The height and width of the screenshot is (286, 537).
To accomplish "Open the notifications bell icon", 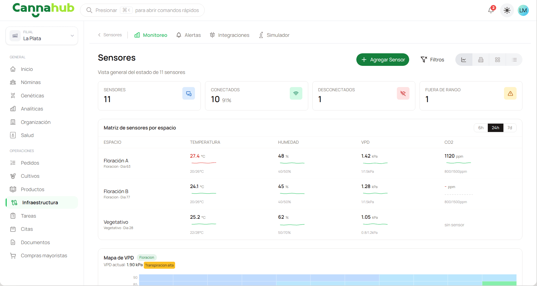I will pyautogui.click(x=491, y=10).
